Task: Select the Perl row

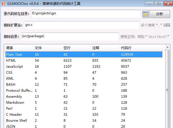Action: coord(84,109)
